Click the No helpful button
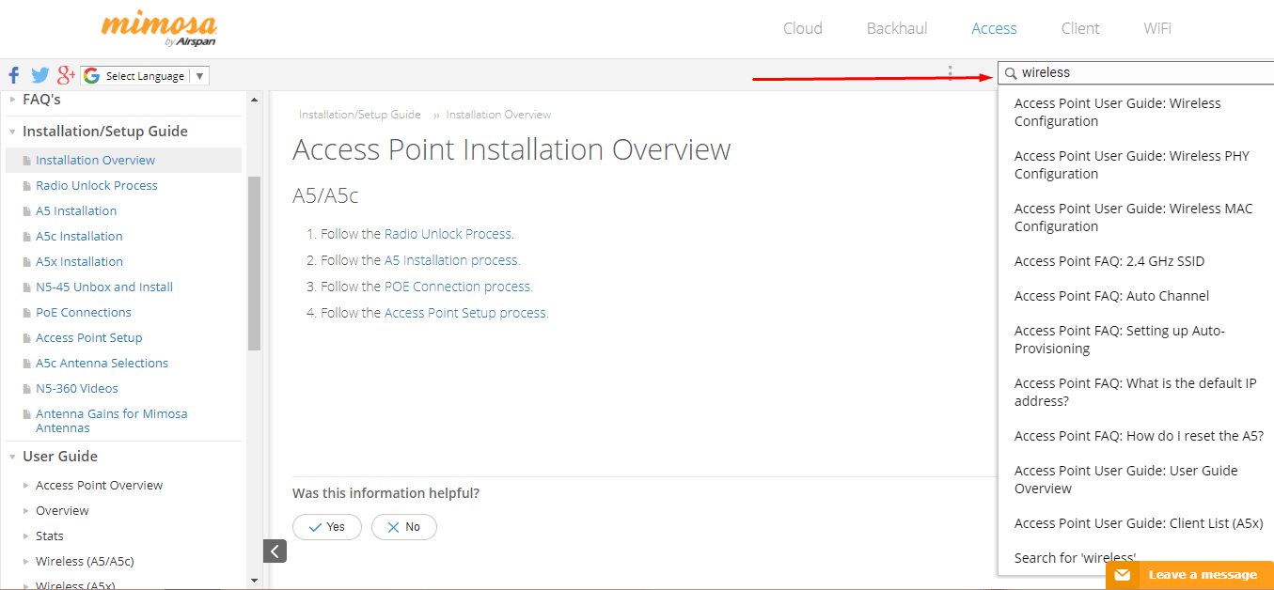The width and height of the screenshot is (1274, 590). tap(403, 527)
